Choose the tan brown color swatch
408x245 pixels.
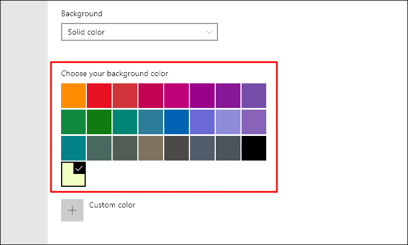(x=151, y=148)
